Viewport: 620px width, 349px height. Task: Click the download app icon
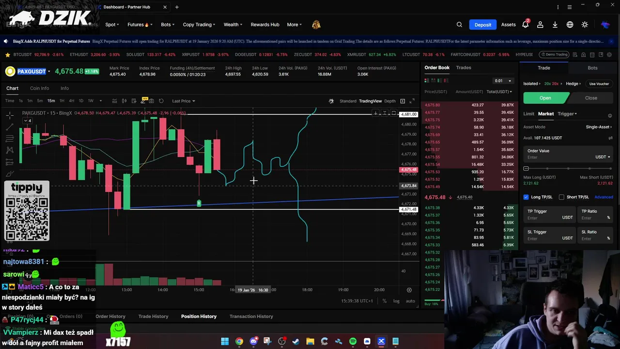[555, 25]
